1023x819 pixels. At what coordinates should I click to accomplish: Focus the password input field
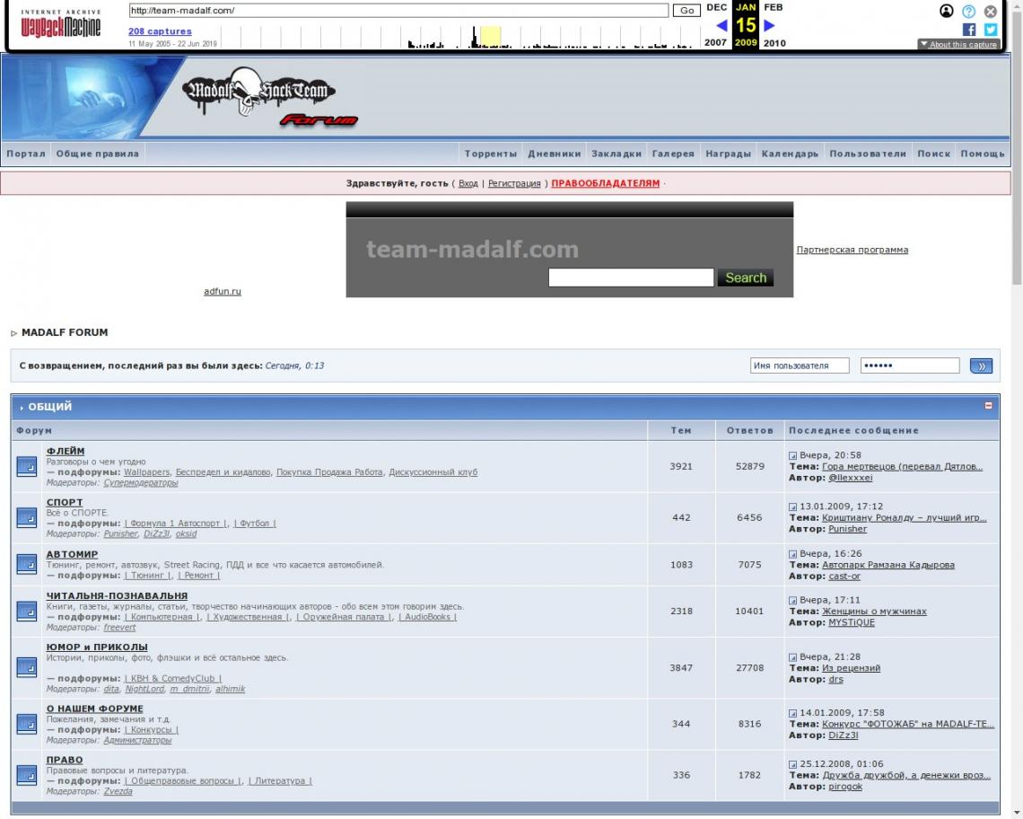[x=910, y=365]
